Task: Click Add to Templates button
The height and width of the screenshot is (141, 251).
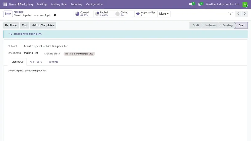Action: click(x=43, y=25)
